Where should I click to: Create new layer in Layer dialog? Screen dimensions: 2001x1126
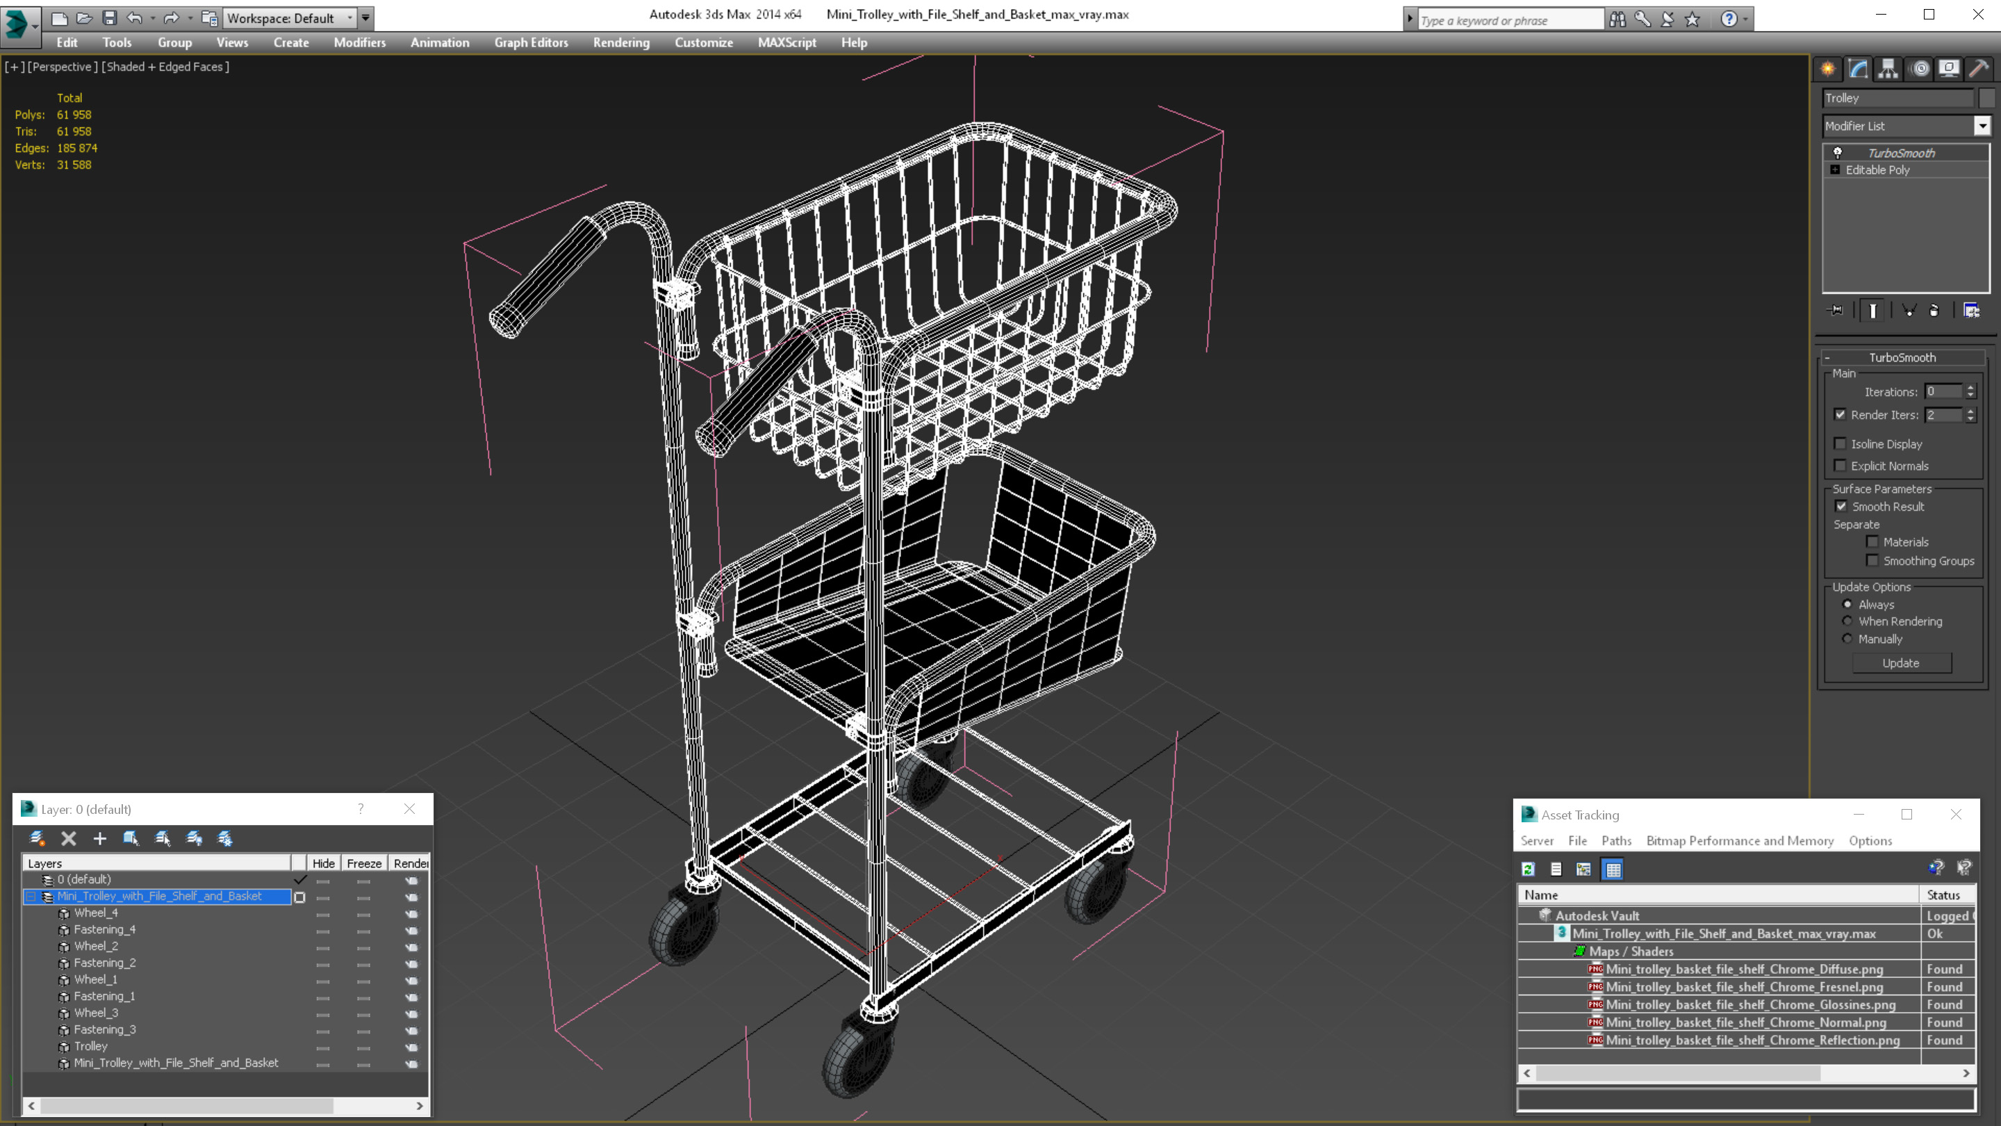tap(37, 838)
